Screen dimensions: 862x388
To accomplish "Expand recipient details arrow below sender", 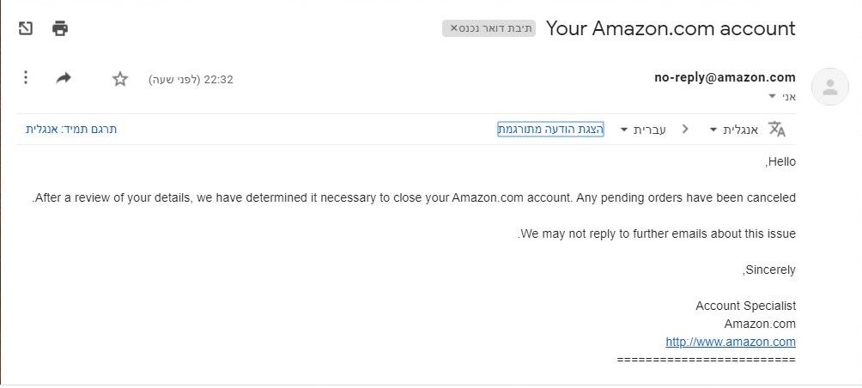I will (x=772, y=96).
